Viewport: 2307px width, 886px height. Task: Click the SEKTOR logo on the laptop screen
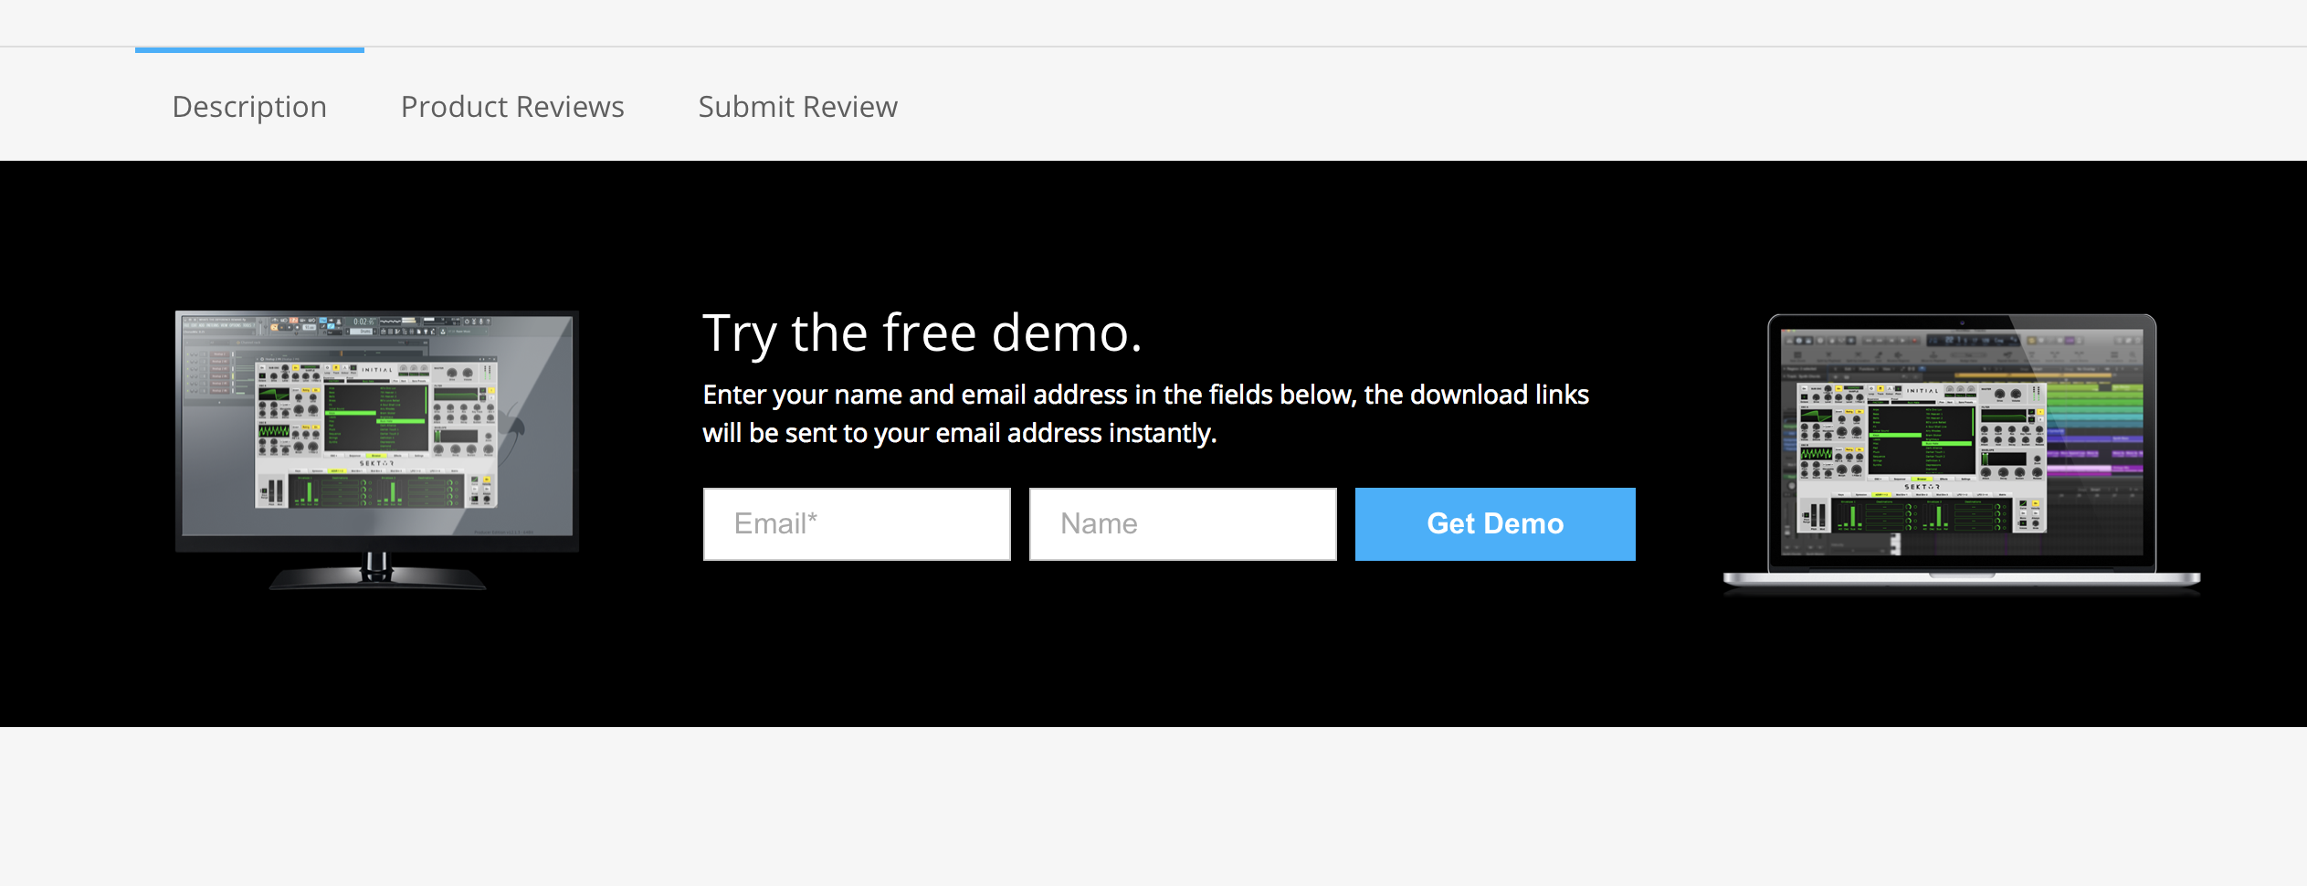tap(1922, 487)
